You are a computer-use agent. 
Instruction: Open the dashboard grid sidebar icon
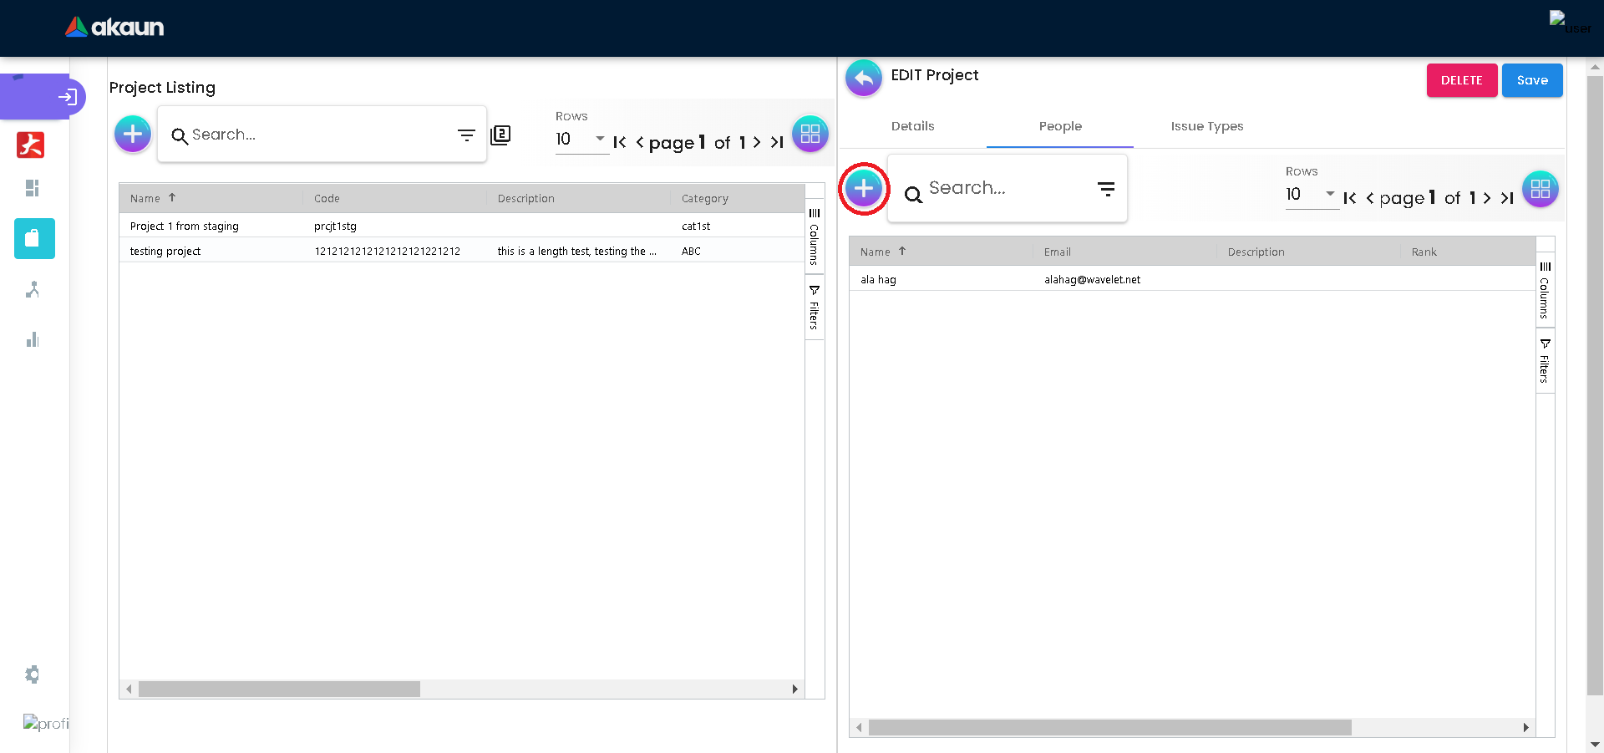[33, 188]
